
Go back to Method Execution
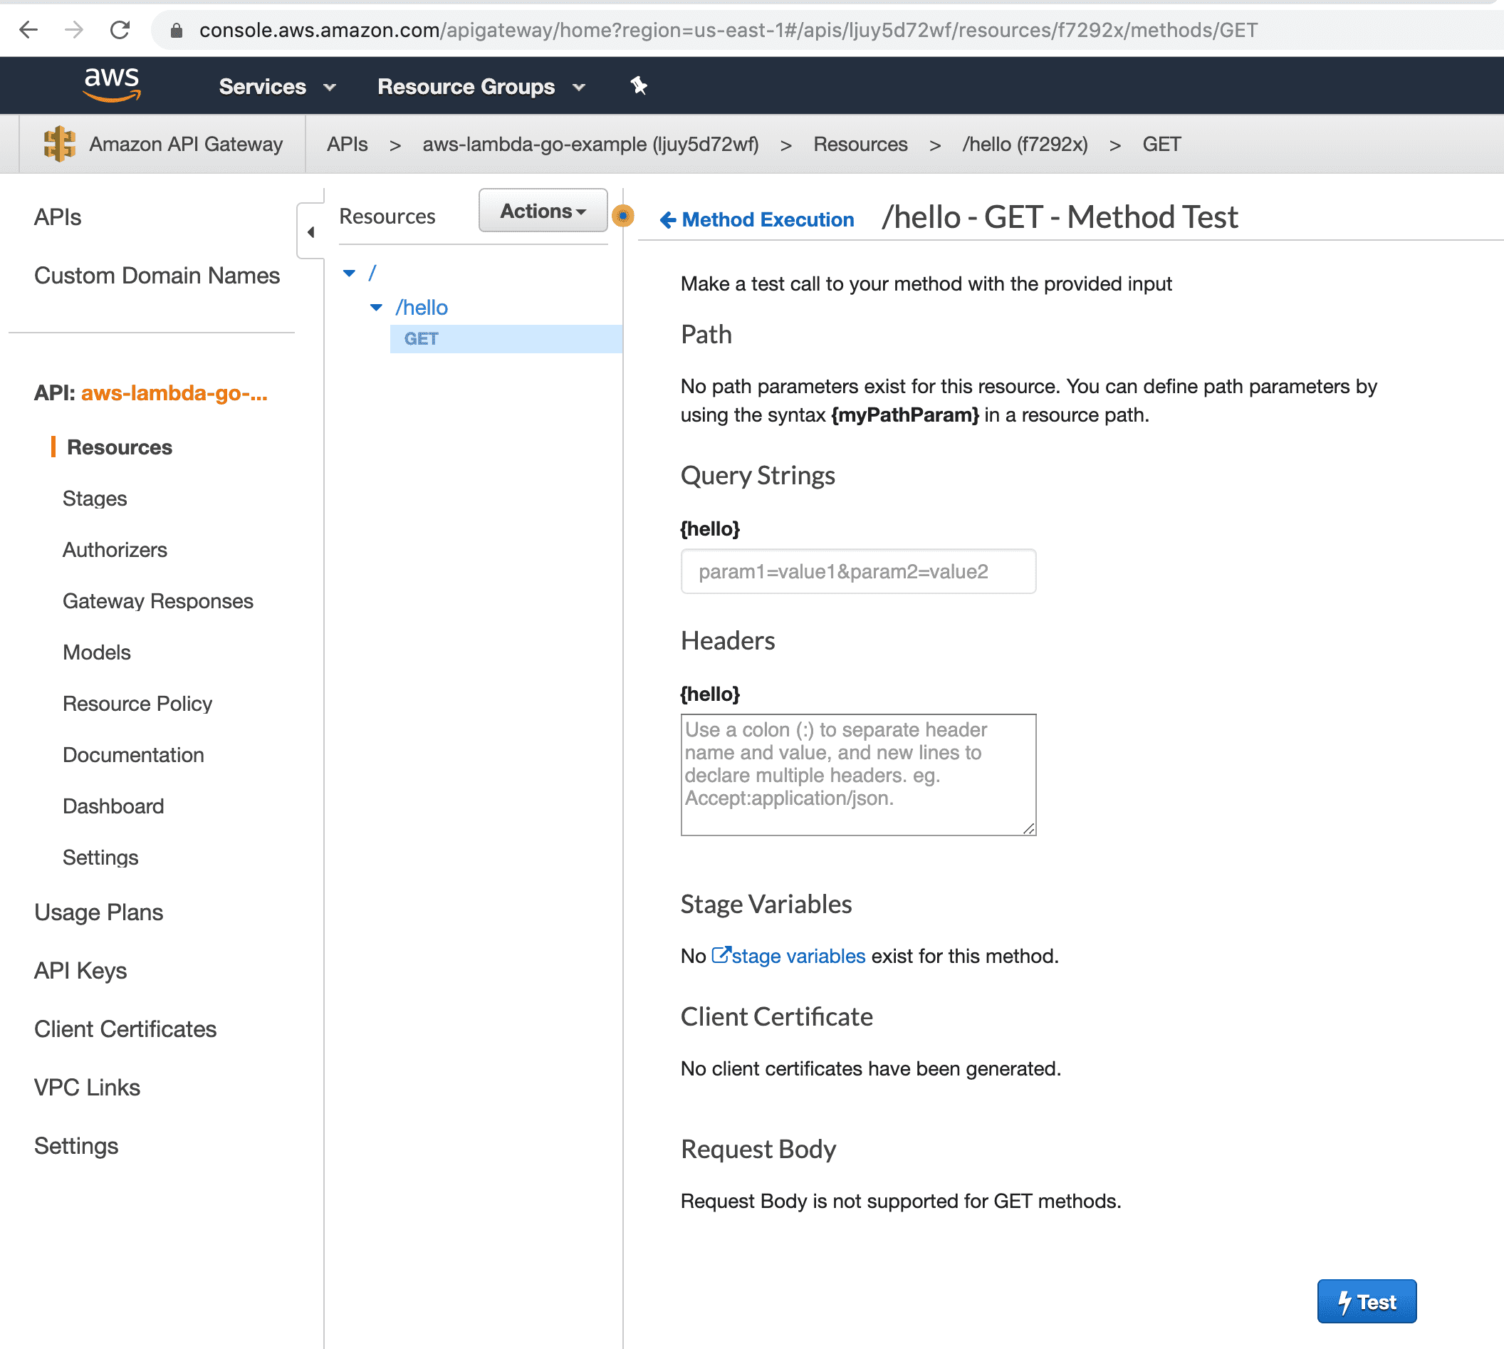click(x=757, y=219)
